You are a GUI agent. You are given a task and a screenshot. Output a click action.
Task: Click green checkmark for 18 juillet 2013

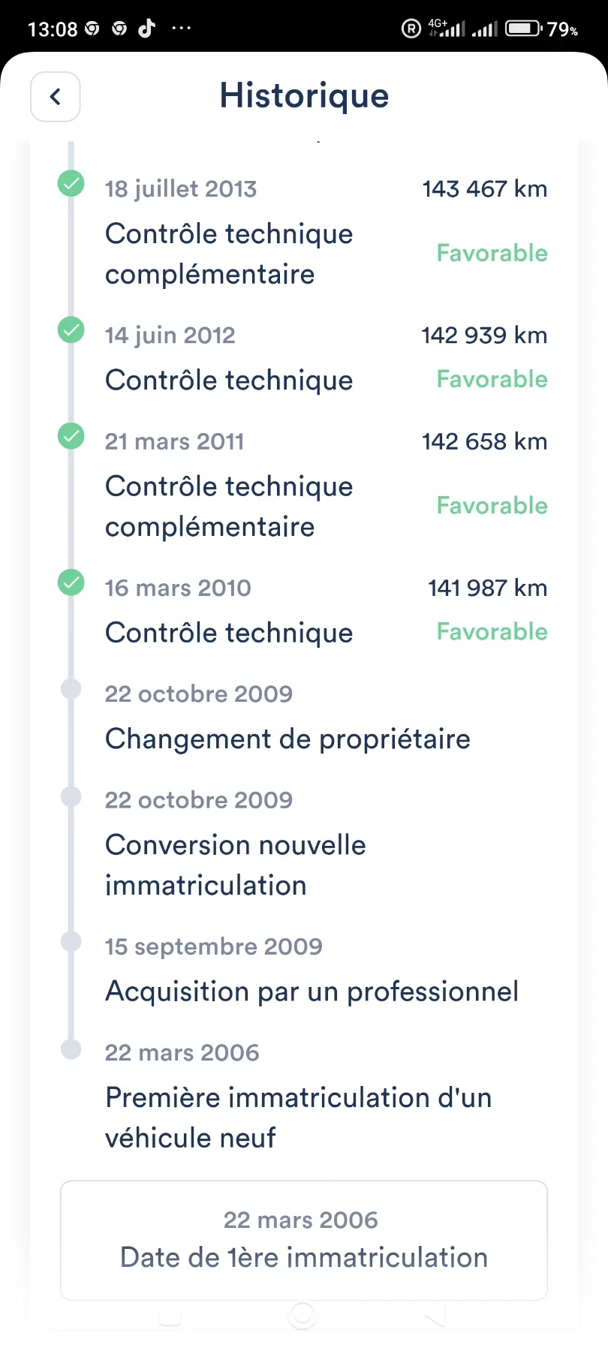coord(71,183)
